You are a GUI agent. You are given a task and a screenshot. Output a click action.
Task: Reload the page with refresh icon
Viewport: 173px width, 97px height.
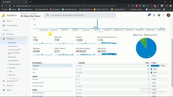10,6
